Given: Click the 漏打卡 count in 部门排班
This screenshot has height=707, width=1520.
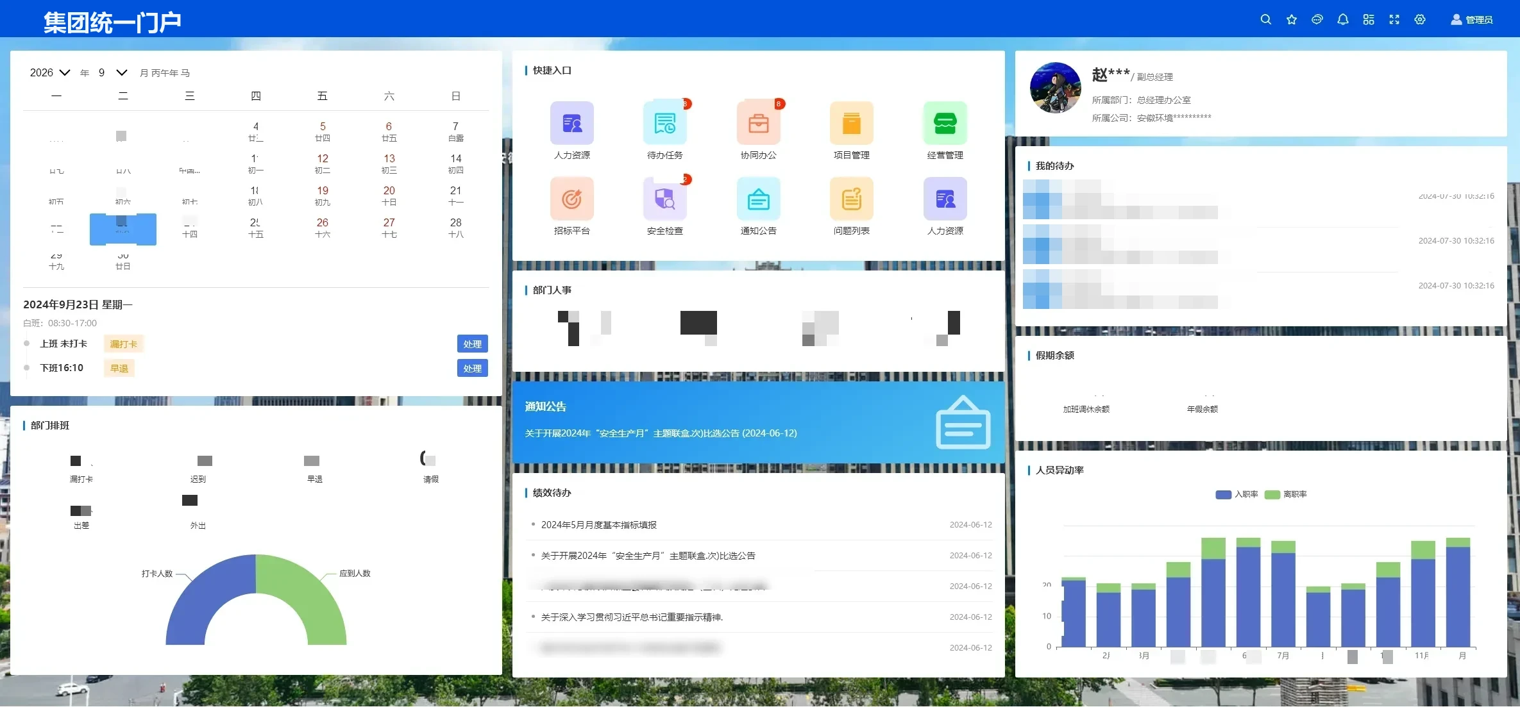Looking at the screenshot, I should (x=81, y=461).
